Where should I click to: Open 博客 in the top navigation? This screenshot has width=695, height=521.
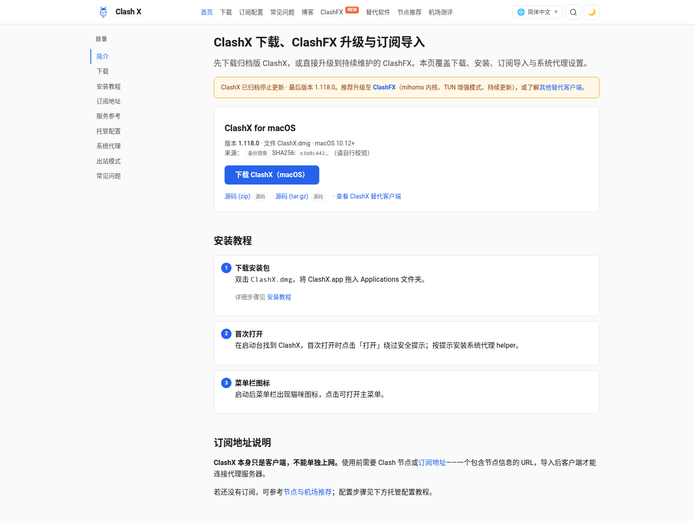click(308, 12)
